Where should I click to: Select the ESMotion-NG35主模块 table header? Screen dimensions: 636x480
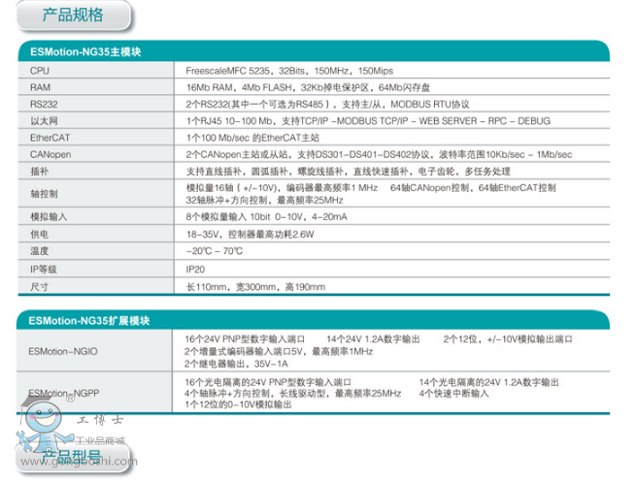[x=314, y=51]
